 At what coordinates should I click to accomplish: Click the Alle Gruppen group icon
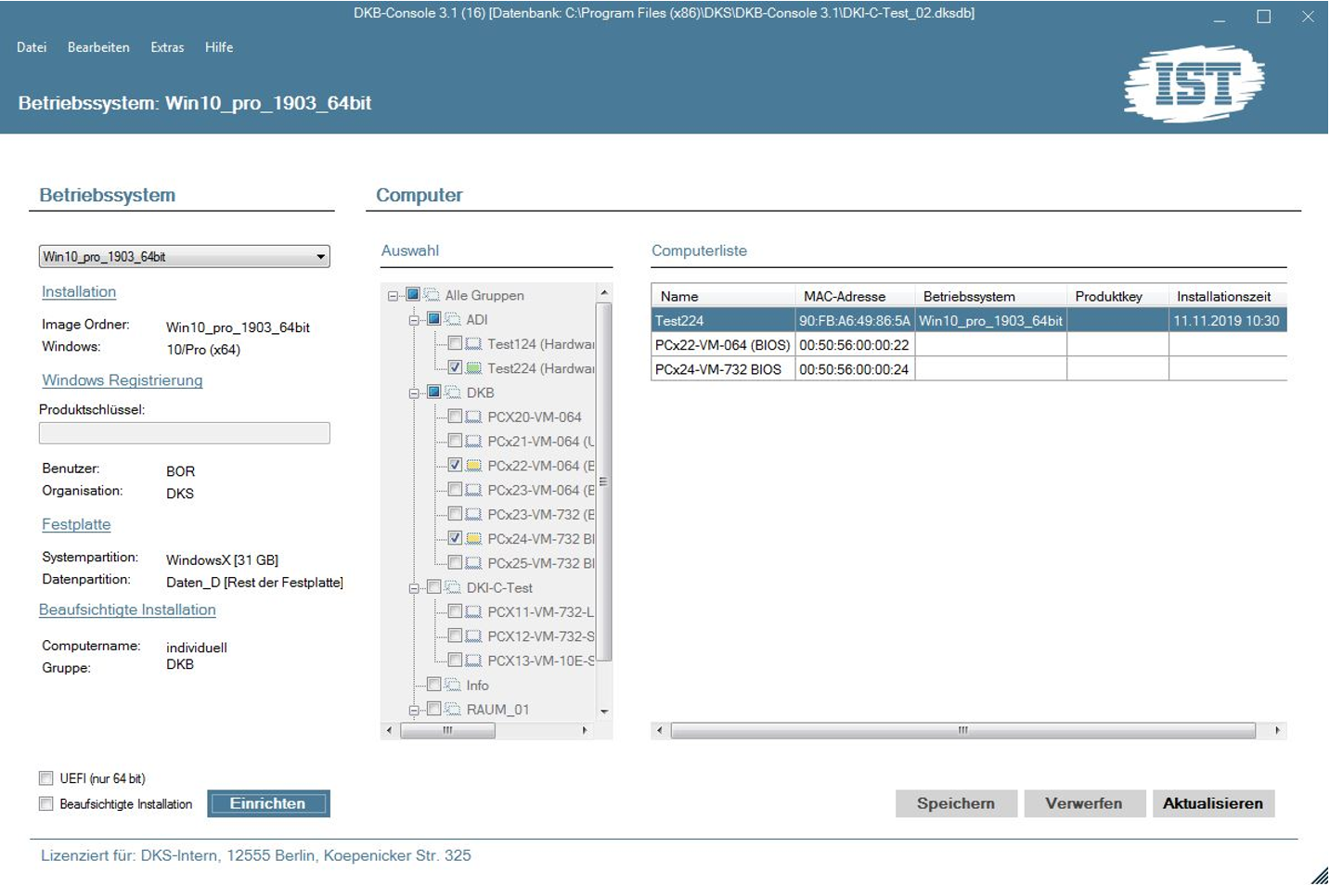tap(432, 295)
